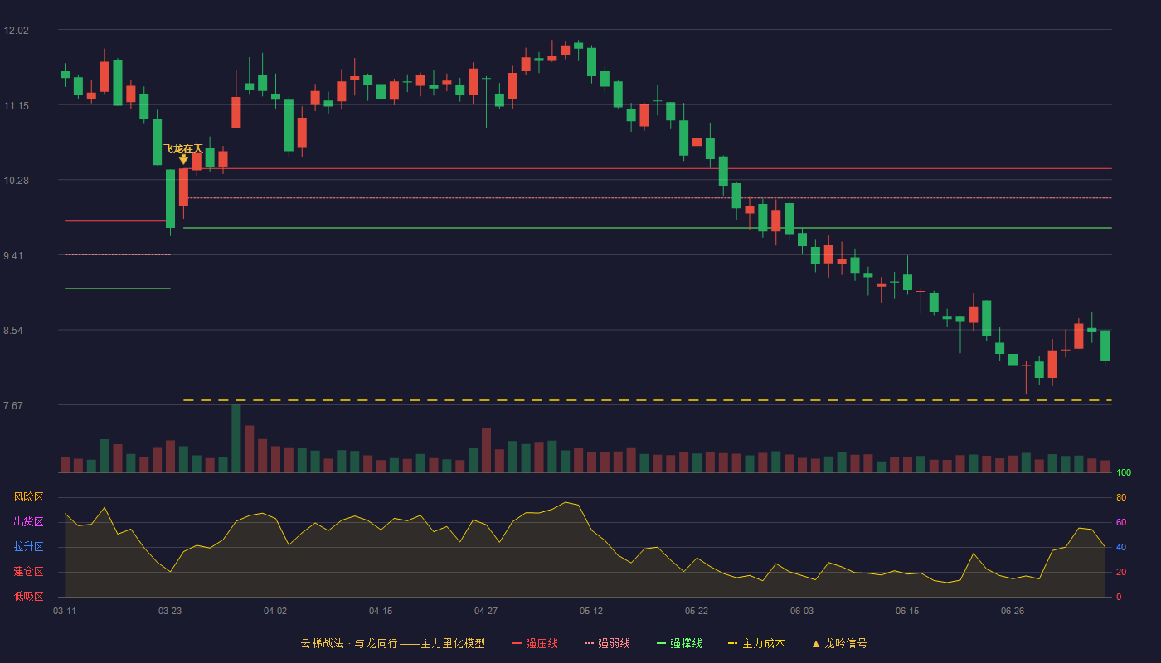
Task: Toggle the 强压线 legend label
Action: pyautogui.click(x=542, y=643)
